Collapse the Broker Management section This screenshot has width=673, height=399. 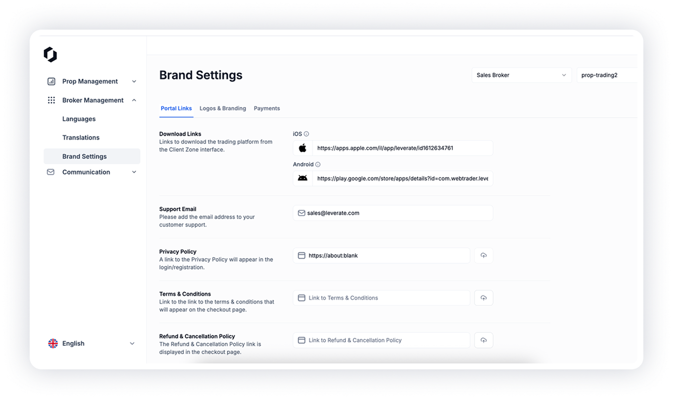click(x=134, y=100)
